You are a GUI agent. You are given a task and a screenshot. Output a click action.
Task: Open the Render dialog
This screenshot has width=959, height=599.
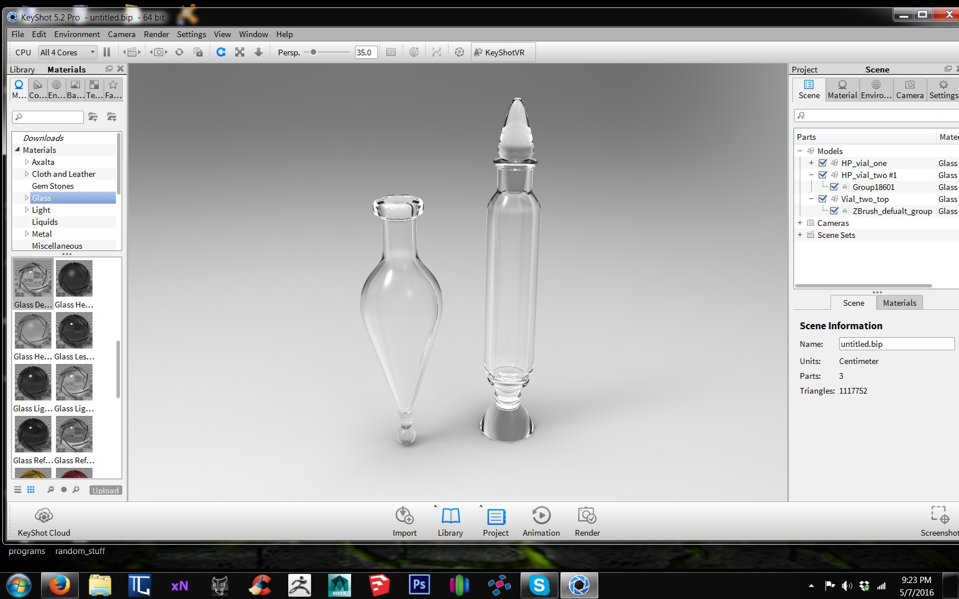click(587, 521)
